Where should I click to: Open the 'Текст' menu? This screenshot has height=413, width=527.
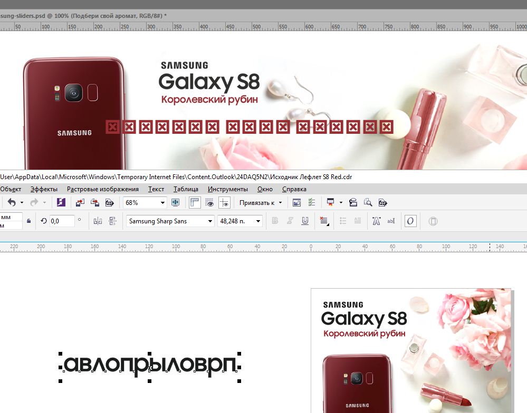[156, 189]
